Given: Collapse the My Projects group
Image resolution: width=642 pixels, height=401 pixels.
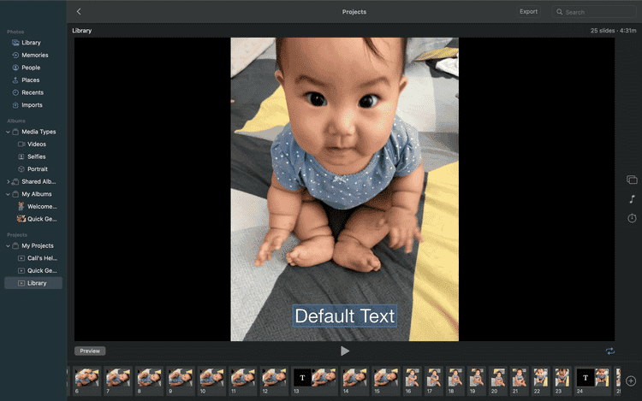Looking at the screenshot, I should 8,245.
